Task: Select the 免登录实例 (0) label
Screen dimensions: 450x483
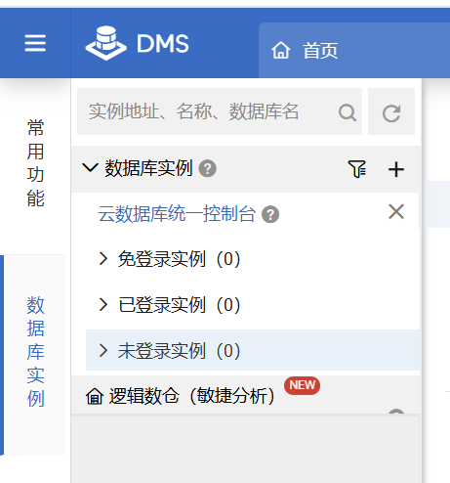Action: 179,259
